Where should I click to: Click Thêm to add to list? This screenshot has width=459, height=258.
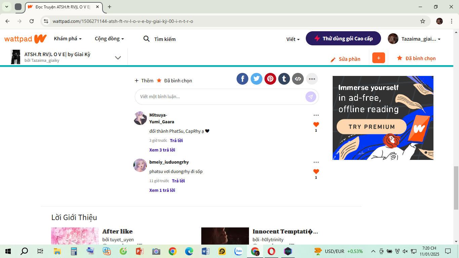[144, 81]
